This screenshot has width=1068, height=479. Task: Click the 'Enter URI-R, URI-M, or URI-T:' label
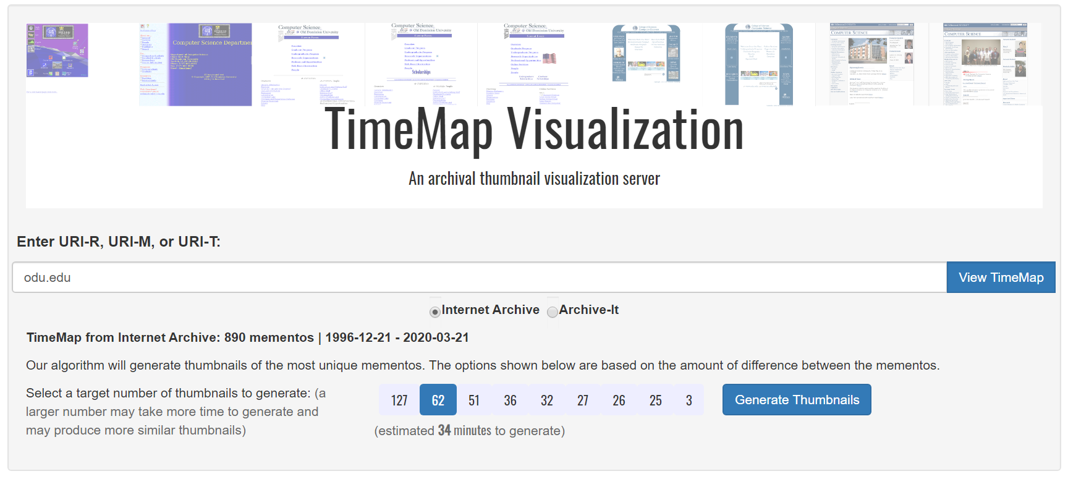[x=119, y=242]
